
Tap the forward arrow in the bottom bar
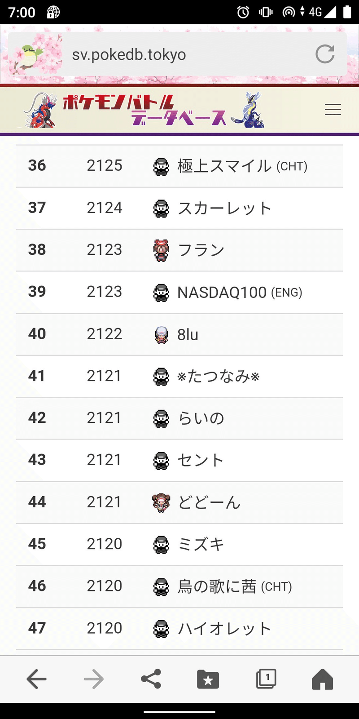[x=94, y=679]
